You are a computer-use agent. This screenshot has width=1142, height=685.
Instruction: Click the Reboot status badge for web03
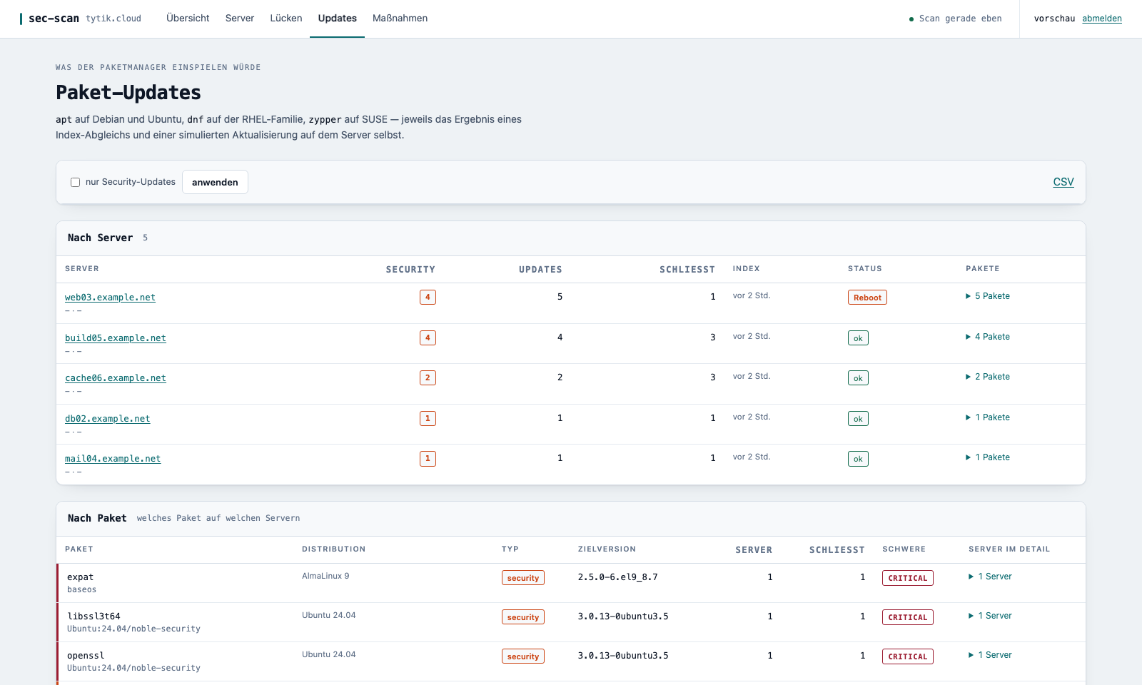[x=867, y=298]
